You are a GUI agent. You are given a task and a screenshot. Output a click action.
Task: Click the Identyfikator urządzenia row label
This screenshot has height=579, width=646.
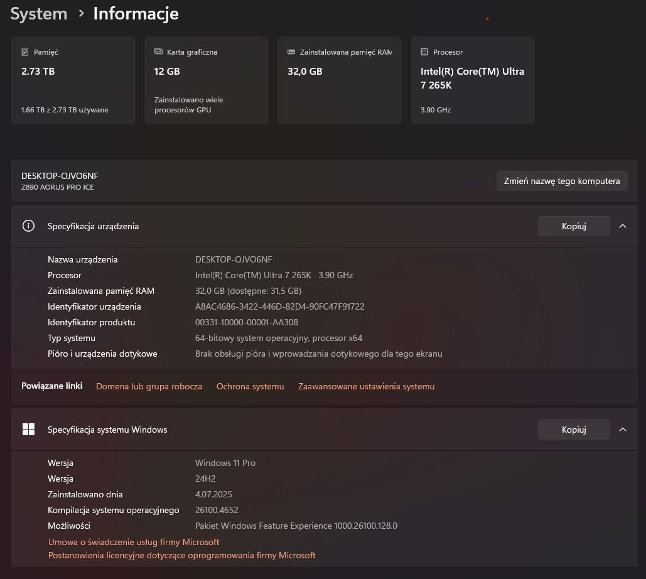pyautogui.click(x=94, y=306)
